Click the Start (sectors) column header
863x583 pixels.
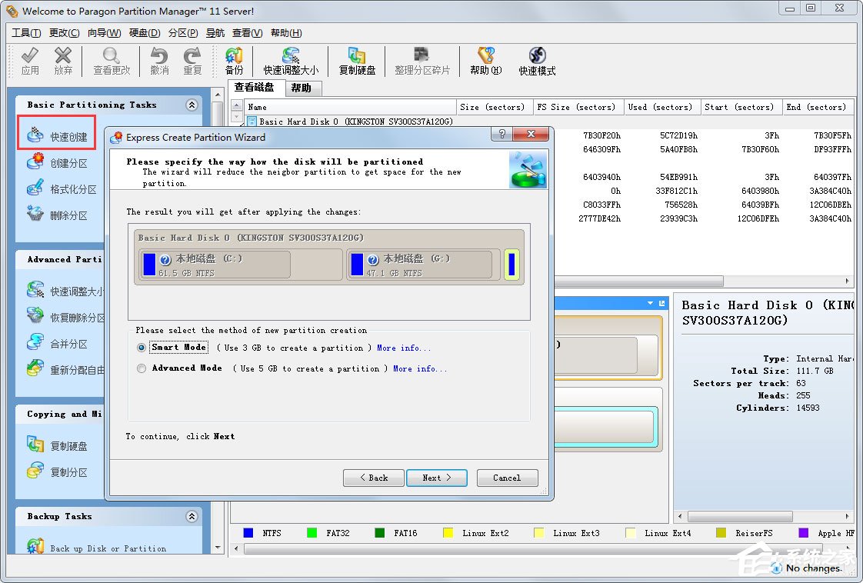coord(741,108)
